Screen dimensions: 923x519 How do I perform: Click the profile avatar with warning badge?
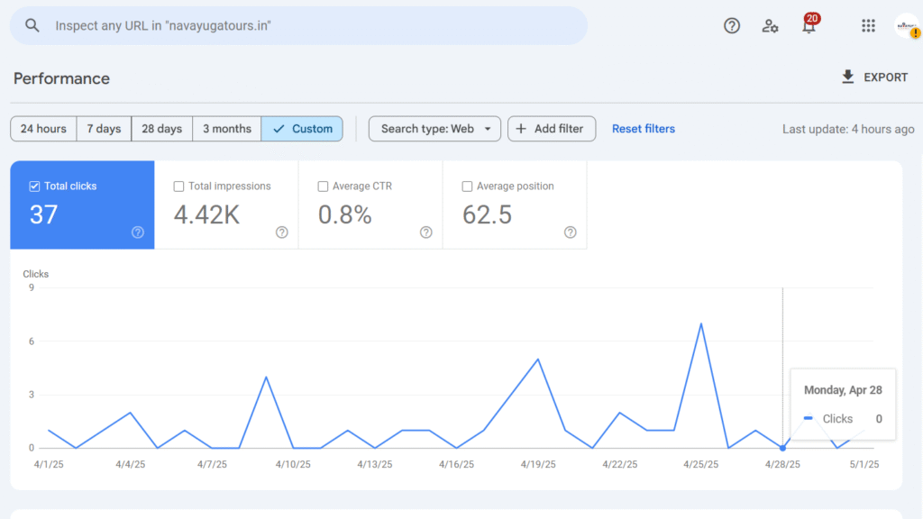click(908, 25)
